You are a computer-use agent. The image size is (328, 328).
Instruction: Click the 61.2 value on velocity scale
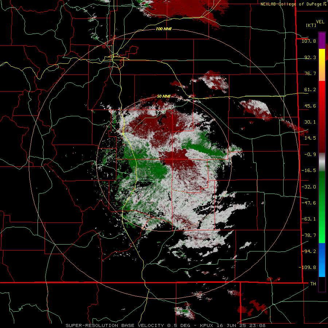(310, 90)
